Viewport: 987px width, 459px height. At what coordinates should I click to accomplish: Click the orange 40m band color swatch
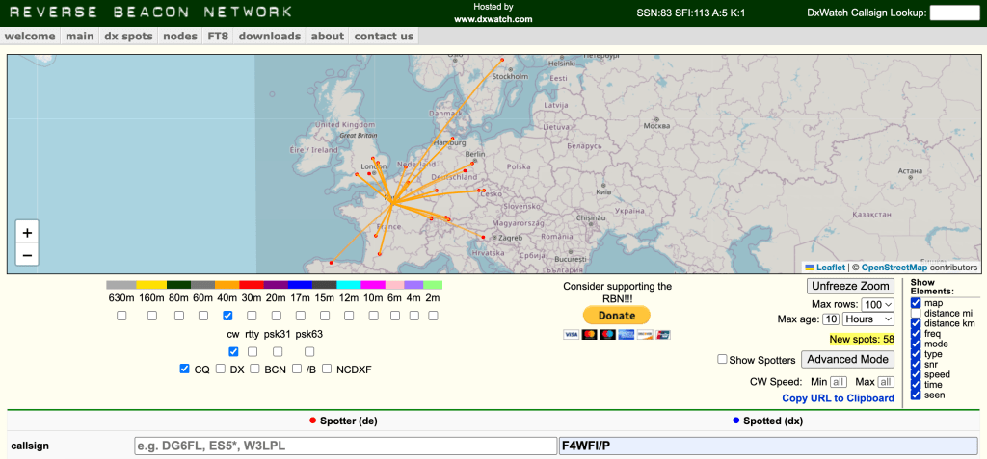tap(227, 285)
